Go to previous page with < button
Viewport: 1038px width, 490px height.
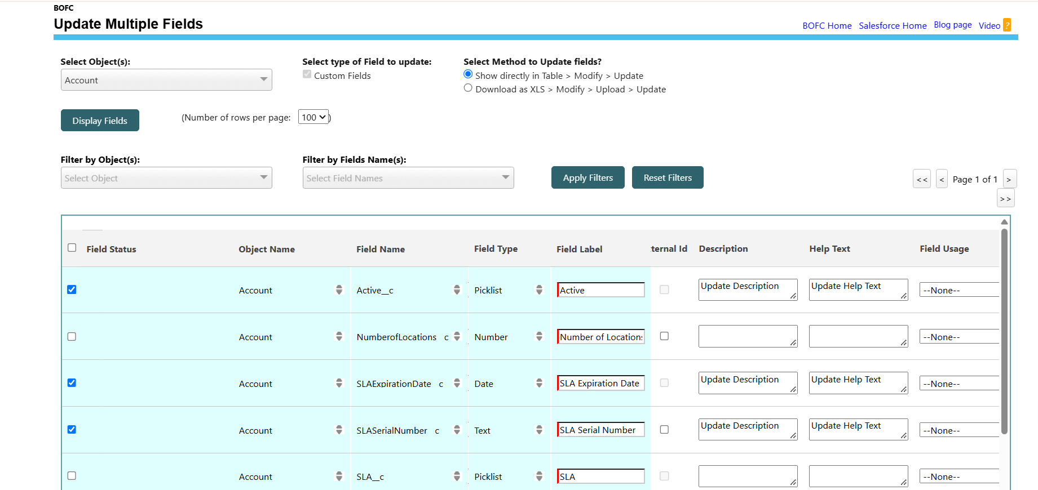[x=942, y=179]
